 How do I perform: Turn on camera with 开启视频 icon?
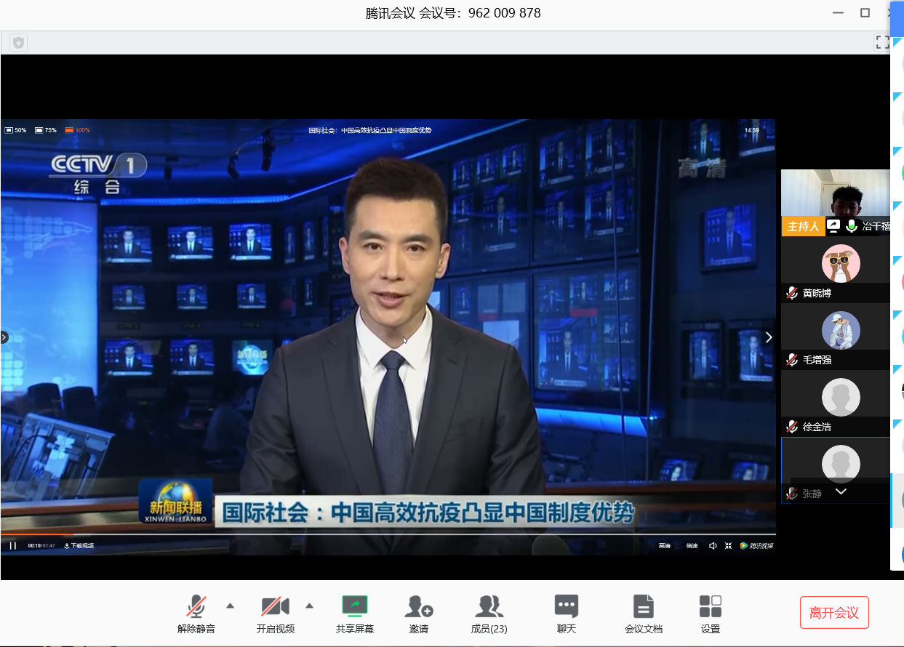(275, 606)
